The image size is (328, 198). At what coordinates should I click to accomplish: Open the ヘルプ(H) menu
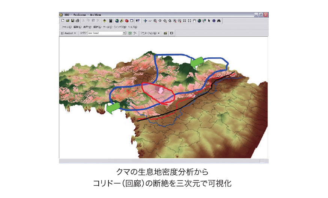(132, 27)
